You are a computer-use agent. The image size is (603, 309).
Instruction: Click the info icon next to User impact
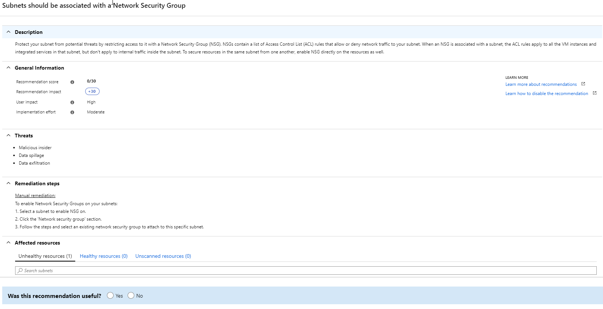coord(72,102)
